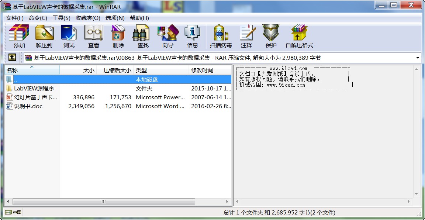Open the 文件(F) menu
Screen dimensions: 425x220
(15, 18)
